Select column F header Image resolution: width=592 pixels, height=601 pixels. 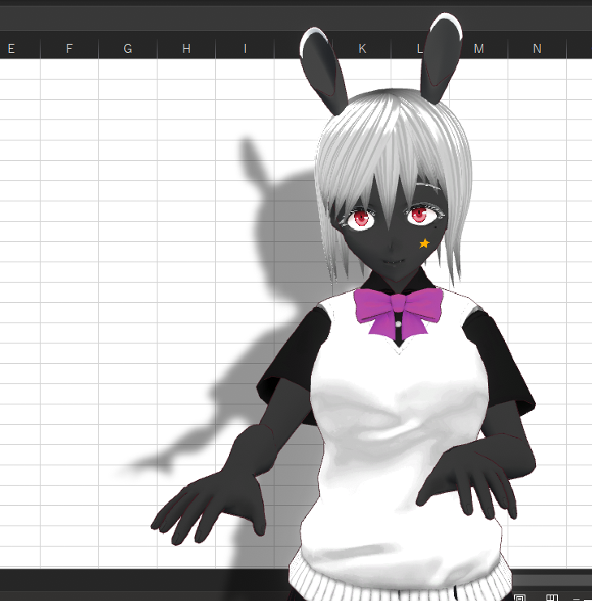point(69,49)
